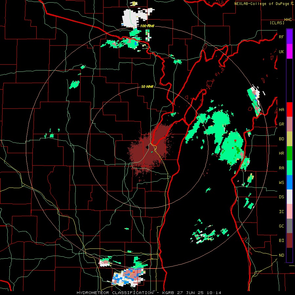The height and width of the screenshot is (295, 295).
Task: Select the WS blue legend swatch
Action: pyautogui.click(x=289, y=182)
